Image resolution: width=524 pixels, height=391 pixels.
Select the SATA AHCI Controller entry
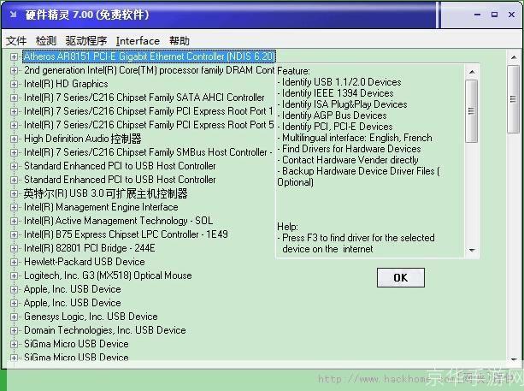click(144, 98)
